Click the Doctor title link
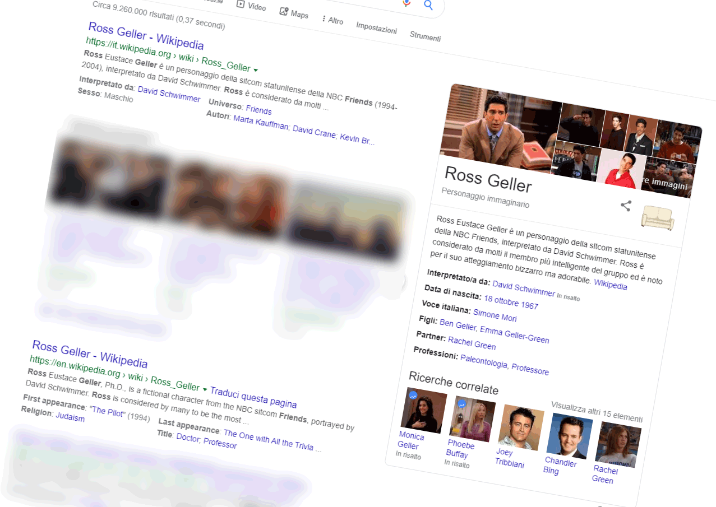The image size is (716, 507). (187, 438)
